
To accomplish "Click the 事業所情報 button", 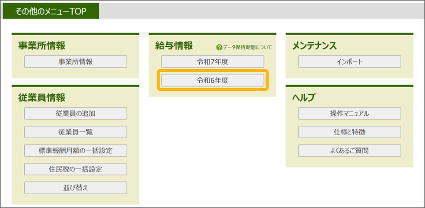I will [x=75, y=62].
